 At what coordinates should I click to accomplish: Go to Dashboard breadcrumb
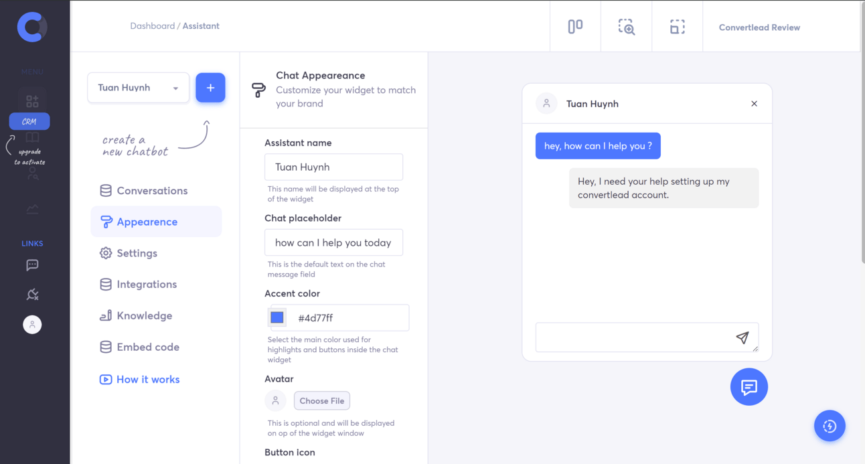(x=152, y=26)
